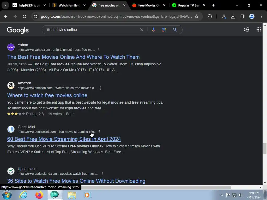267x200 pixels.
Task: Open more options for Yahoo result
Action: (99, 50)
